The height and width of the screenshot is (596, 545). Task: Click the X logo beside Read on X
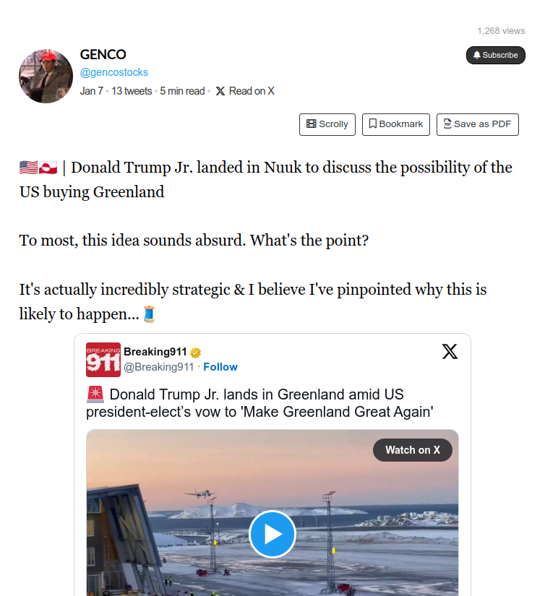[220, 91]
